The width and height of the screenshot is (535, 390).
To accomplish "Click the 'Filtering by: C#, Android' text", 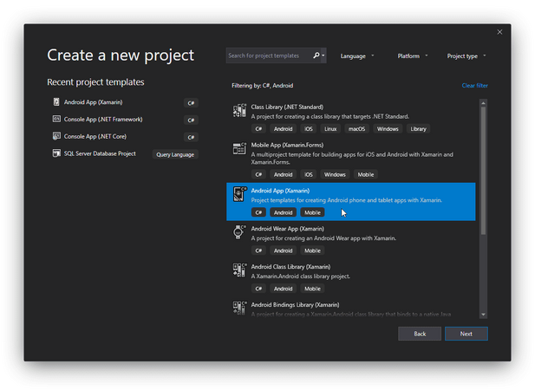I will 263,86.
